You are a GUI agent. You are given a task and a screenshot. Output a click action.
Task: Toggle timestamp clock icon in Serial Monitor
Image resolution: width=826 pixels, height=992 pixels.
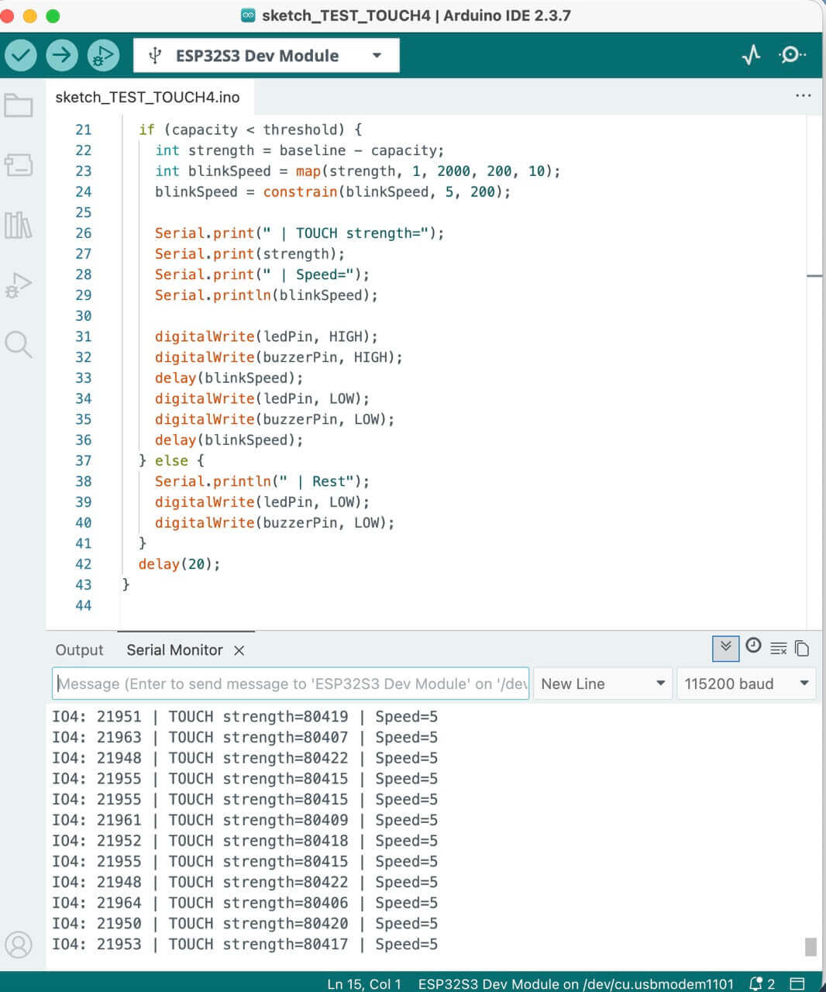pos(753,646)
